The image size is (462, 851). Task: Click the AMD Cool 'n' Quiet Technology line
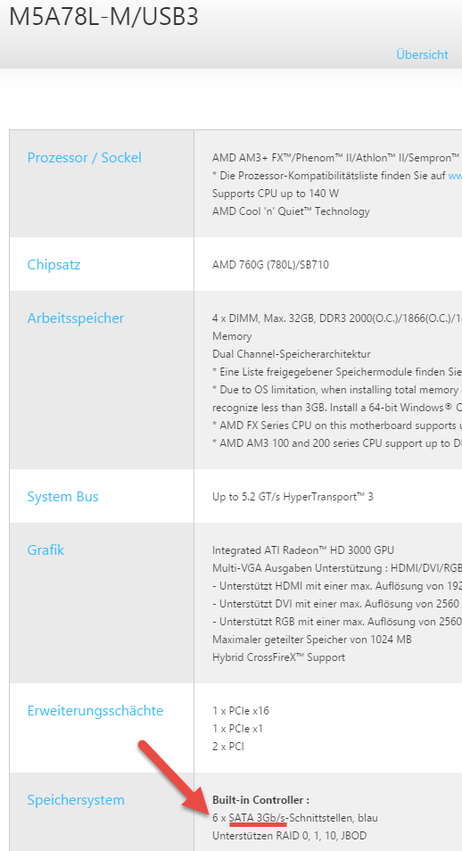291,211
